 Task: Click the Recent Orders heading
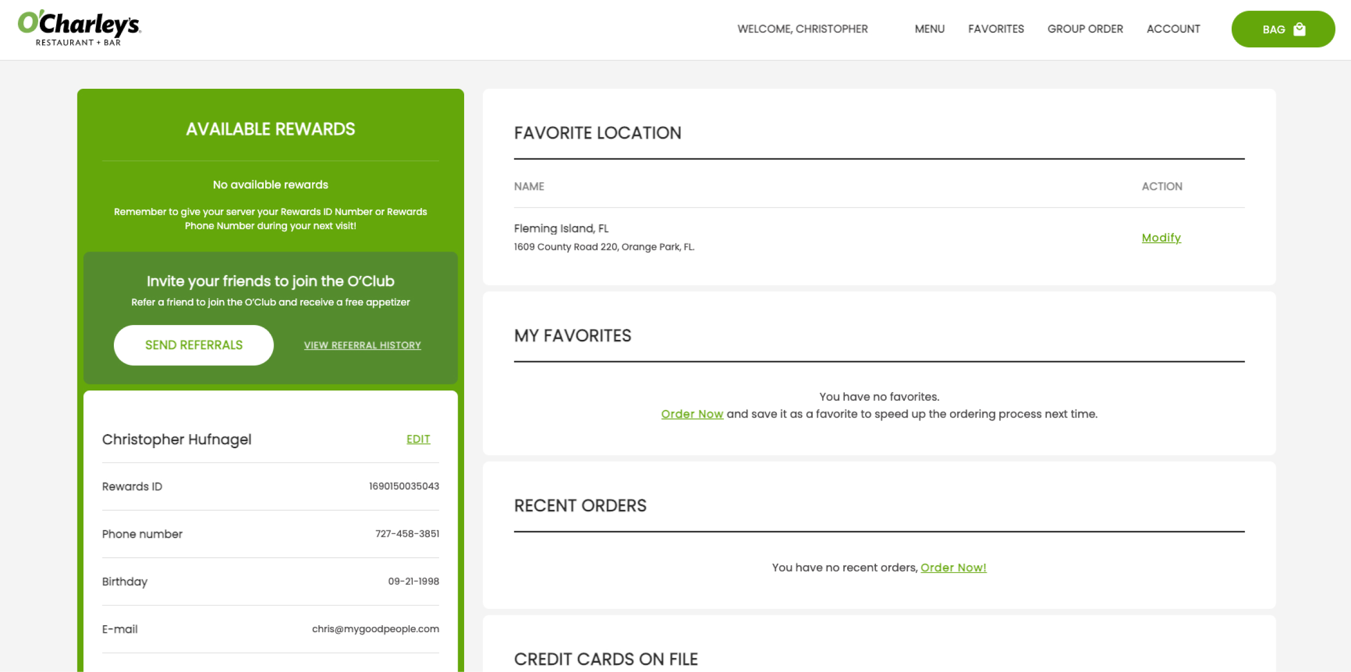click(580, 505)
